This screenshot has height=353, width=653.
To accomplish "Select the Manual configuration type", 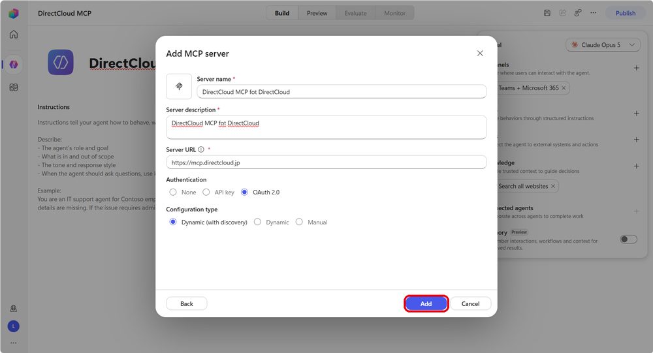I will pyautogui.click(x=299, y=222).
